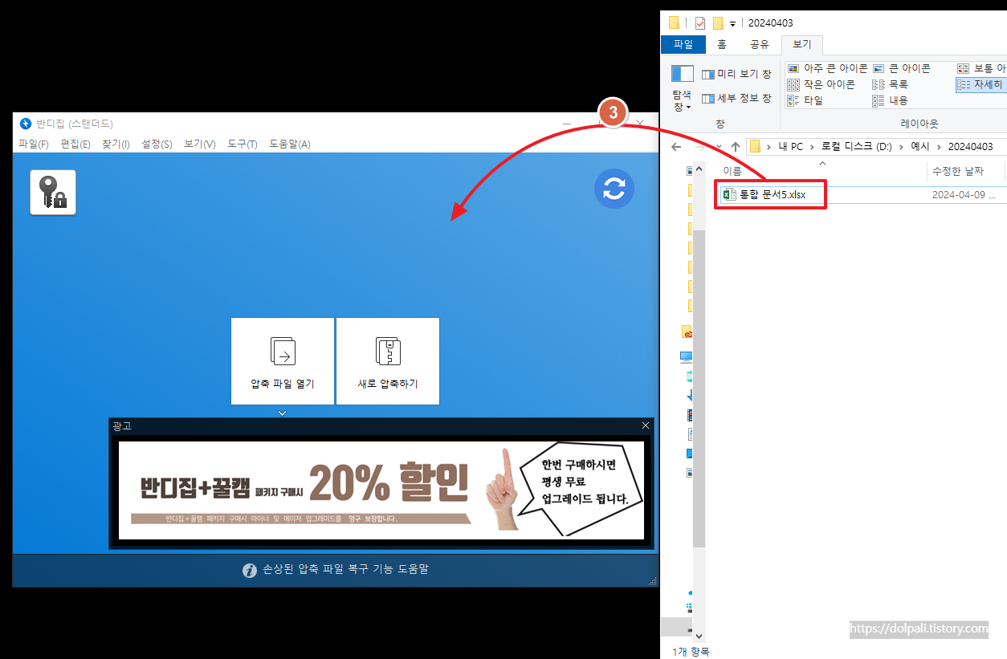Select the 통합 문서5.xlsx file
The image size is (1007, 659).
click(771, 195)
